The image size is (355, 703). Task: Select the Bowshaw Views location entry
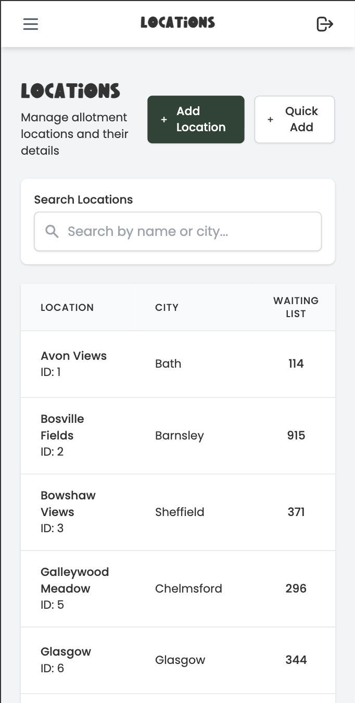(x=68, y=504)
